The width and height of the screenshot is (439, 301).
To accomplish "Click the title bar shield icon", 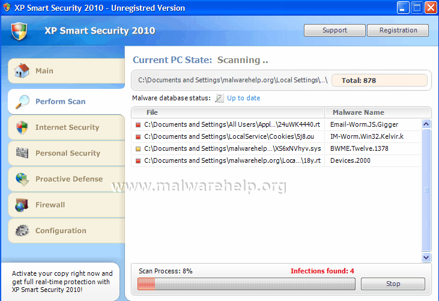I will click(x=7, y=7).
